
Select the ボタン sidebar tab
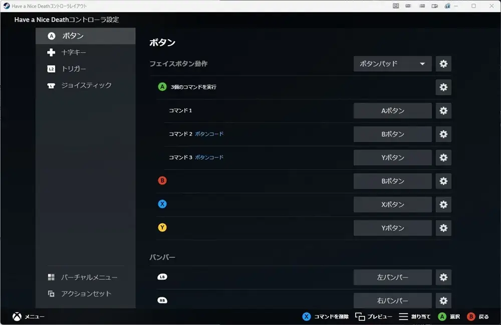pyautogui.click(x=85, y=36)
